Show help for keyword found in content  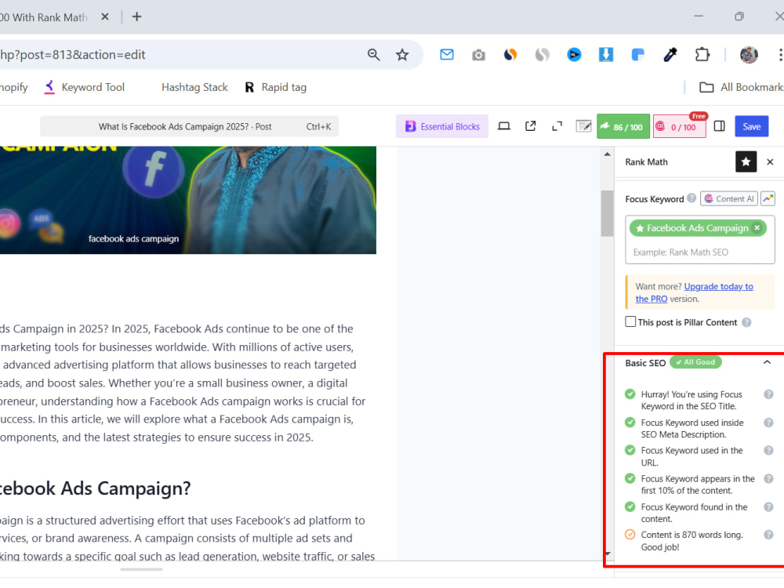click(768, 507)
